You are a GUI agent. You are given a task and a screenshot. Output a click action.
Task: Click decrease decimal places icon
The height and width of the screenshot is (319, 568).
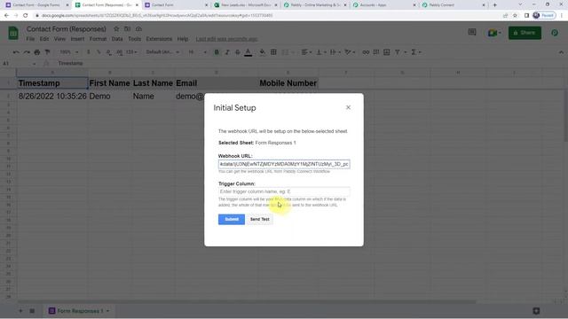point(108,52)
